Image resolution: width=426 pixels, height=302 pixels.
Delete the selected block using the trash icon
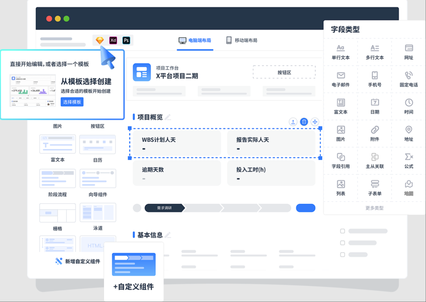pyautogui.click(x=304, y=122)
